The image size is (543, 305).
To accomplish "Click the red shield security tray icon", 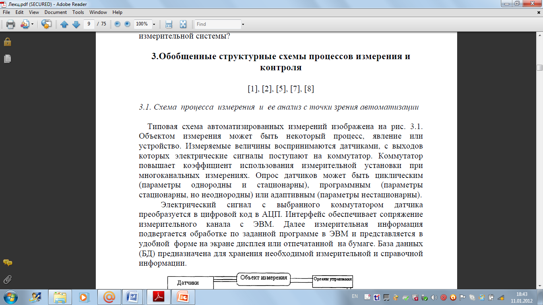I will point(415,297).
